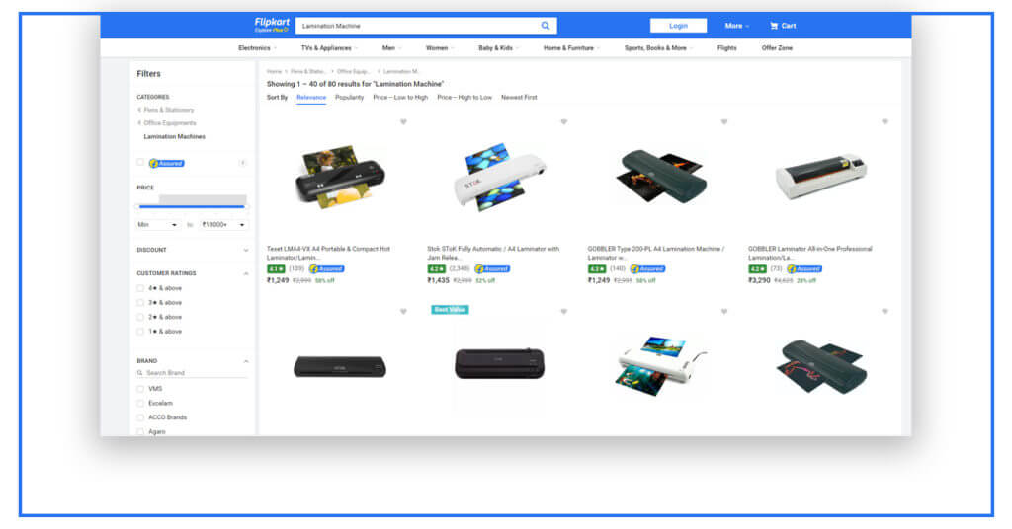Image resolution: width=1012 pixels, height=529 pixels.
Task: Open the Home & Furniture menu
Action: pyautogui.click(x=571, y=48)
